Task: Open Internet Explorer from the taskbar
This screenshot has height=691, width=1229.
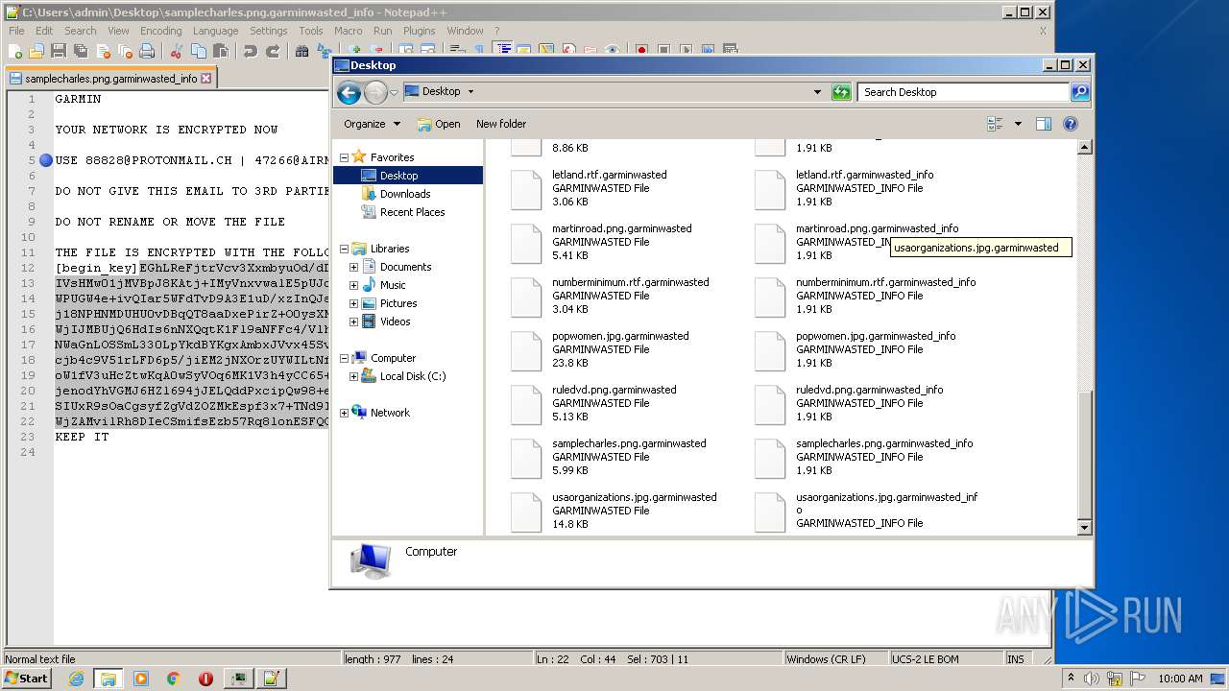Action: point(76,679)
